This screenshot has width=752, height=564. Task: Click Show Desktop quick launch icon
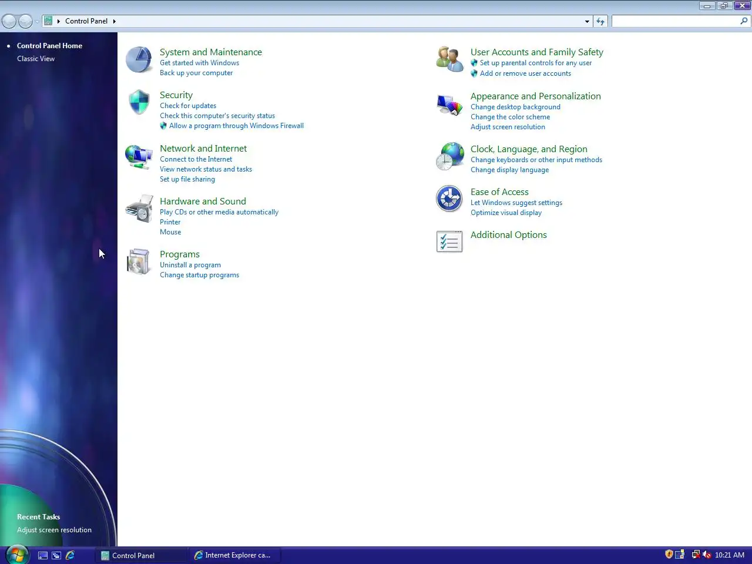43,555
